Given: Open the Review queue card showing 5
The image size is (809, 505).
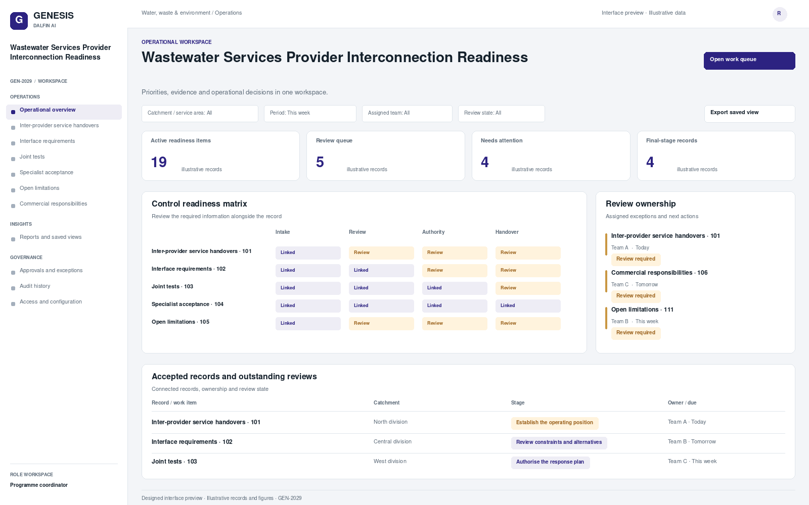Looking at the screenshot, I should click(x=386, y=156).
